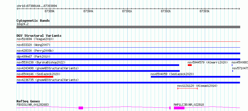Click the nsv833320 (Wong2007) label
This screenshot has width=248, height=111.
33,45
